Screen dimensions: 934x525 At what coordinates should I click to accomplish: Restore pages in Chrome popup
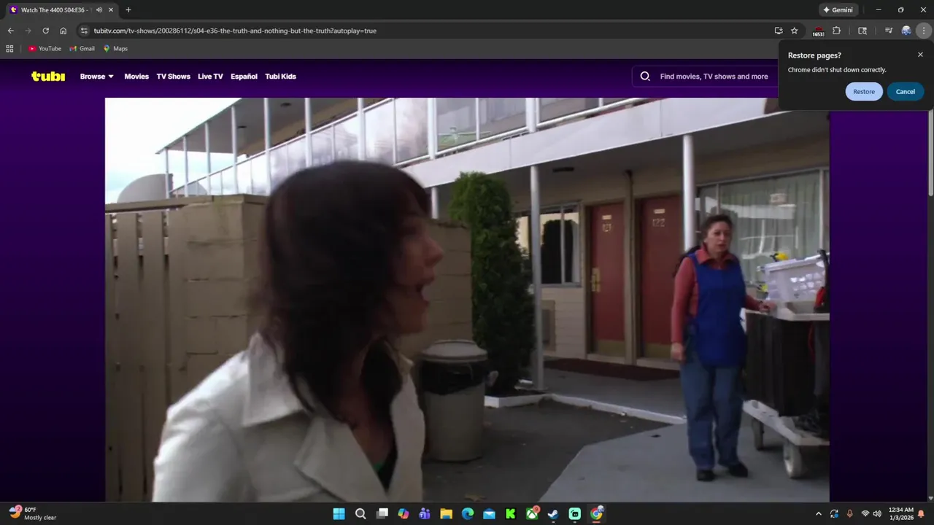pyautogui.click(x=864, y=92)
